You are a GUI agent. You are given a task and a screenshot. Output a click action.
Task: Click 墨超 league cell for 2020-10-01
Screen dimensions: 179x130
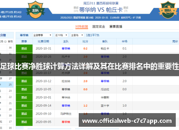click(x=24, y=97)
